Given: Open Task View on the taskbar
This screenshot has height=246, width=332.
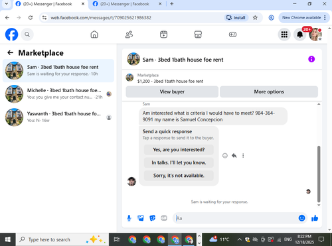Looking at the screenshot, I should [116, 239].
